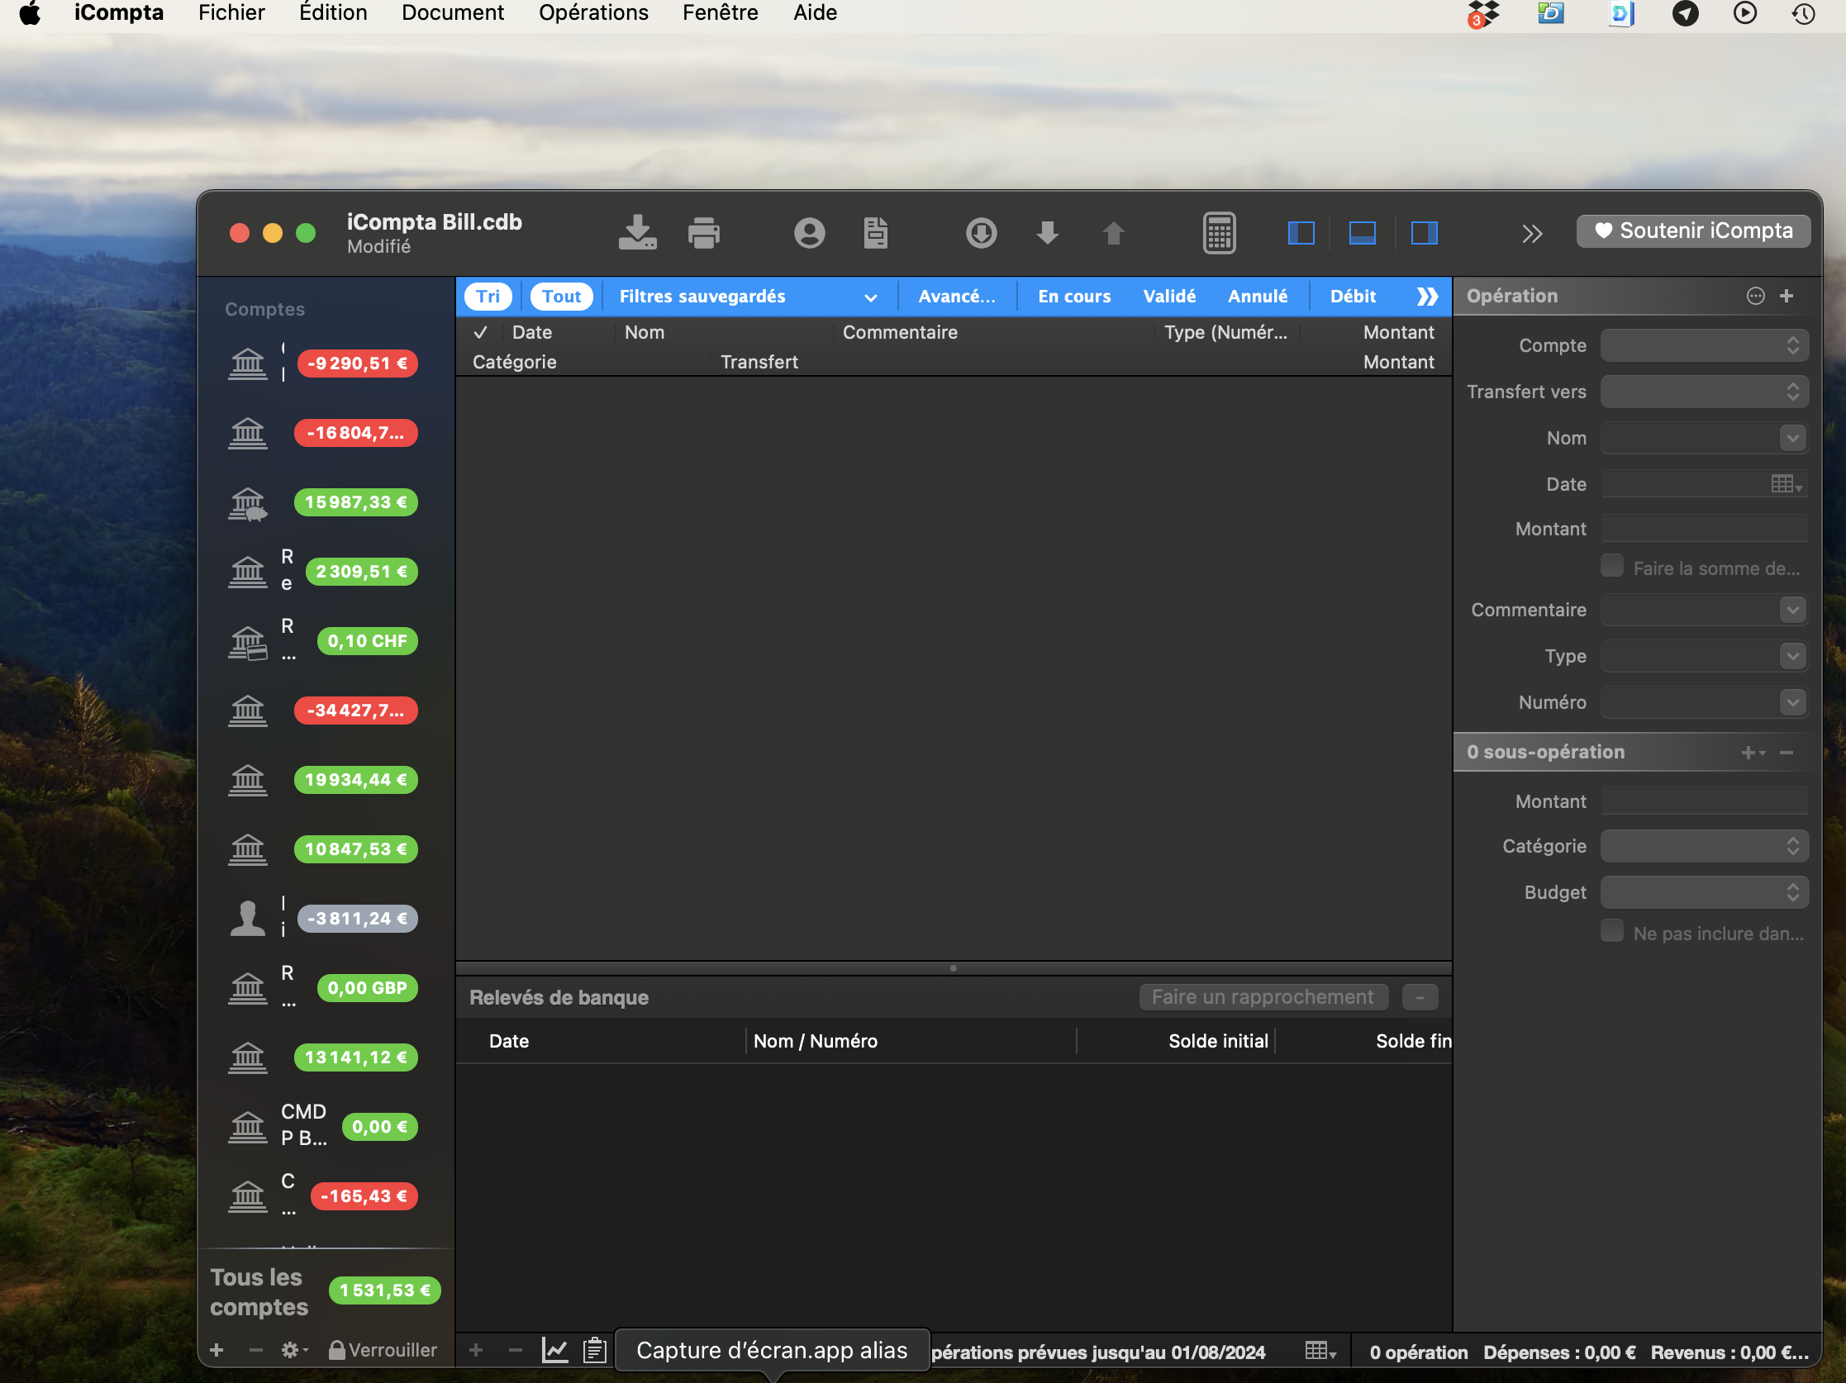Click Soutenir iCompta button
This screenshot has width=1846, height=1383.
click(x=1693, y=231)
